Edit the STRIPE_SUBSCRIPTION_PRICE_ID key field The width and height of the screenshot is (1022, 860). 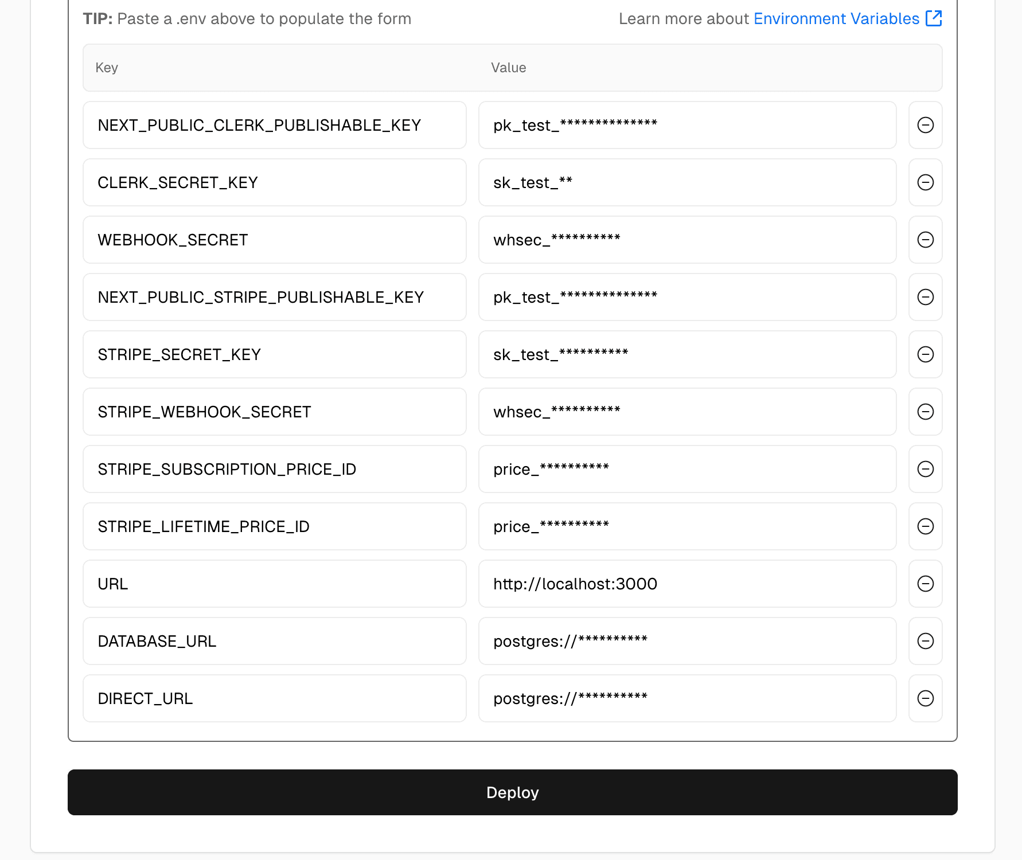coord(275,469)
